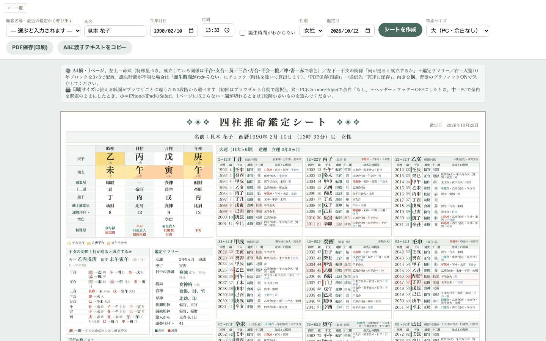
Task: Click the 32~42才 甲戌 block header
Action: (x=260, y=242)
